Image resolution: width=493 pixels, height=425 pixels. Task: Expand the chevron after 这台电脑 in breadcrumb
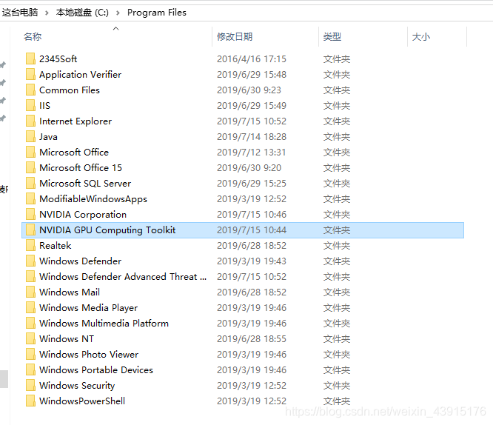47,13
